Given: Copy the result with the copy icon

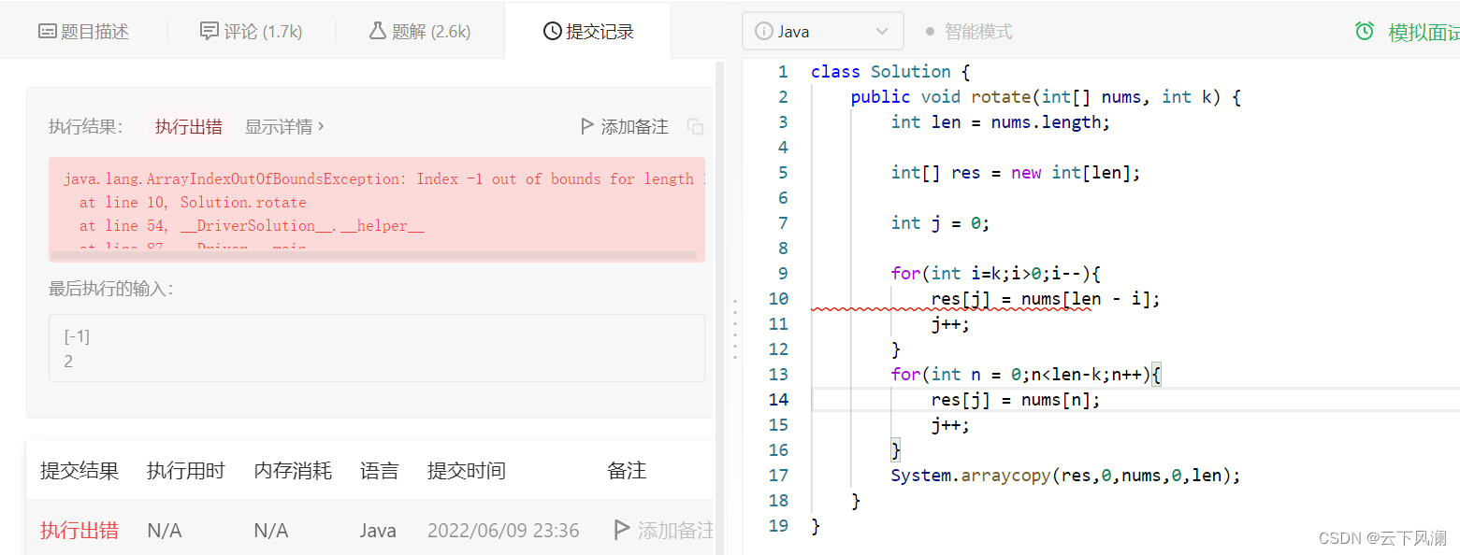Looking at the screenshot, I should (695, 126).
